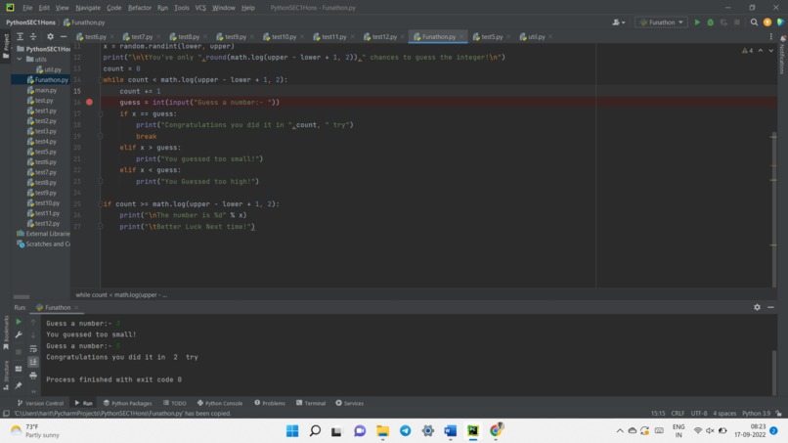
Task: Open Search Everywhere magnifier
Action: pyautogui.click(x=754, y=22)
